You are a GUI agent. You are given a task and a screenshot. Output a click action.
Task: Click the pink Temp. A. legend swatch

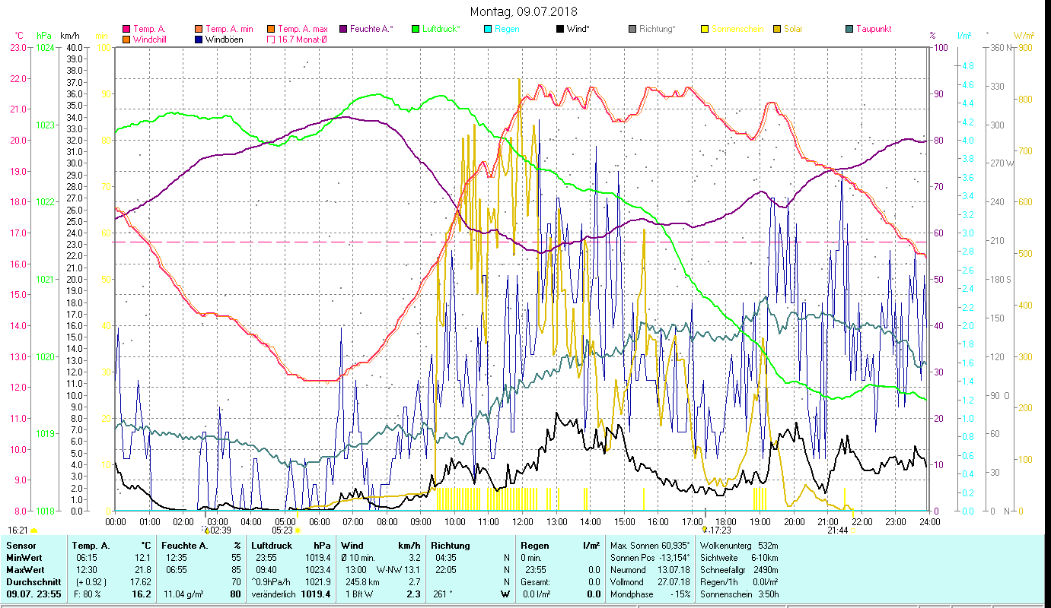point(126,29)
